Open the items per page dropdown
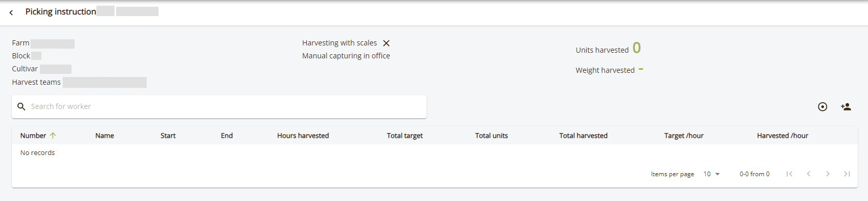This screenshot has height=201, width=868. (712, 174)
